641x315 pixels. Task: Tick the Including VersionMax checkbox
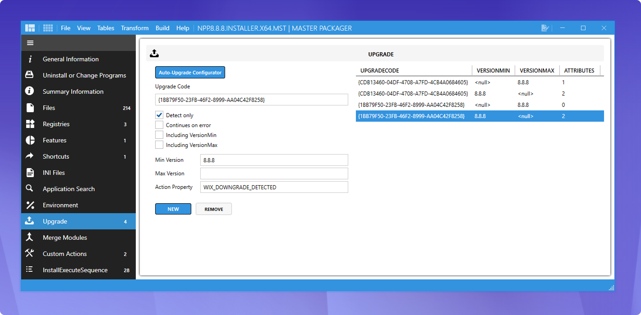[159, 145]
